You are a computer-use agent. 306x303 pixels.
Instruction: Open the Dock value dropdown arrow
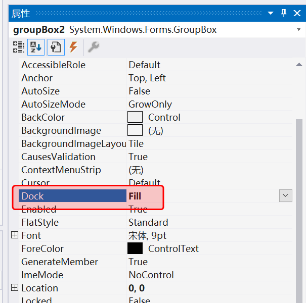286,195
